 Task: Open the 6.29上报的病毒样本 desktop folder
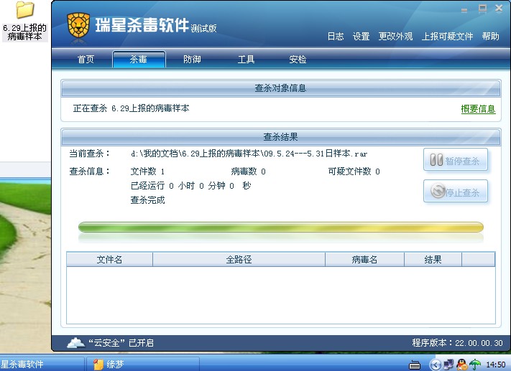(x=24, y=21)
